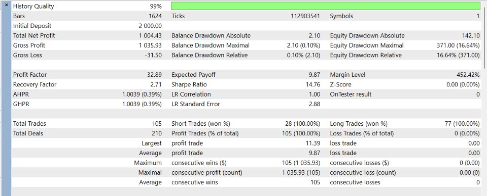The image size is (487, 196).
Task: Click the Equity Drawdown Maximal value
Action: (x=458, y=45)
